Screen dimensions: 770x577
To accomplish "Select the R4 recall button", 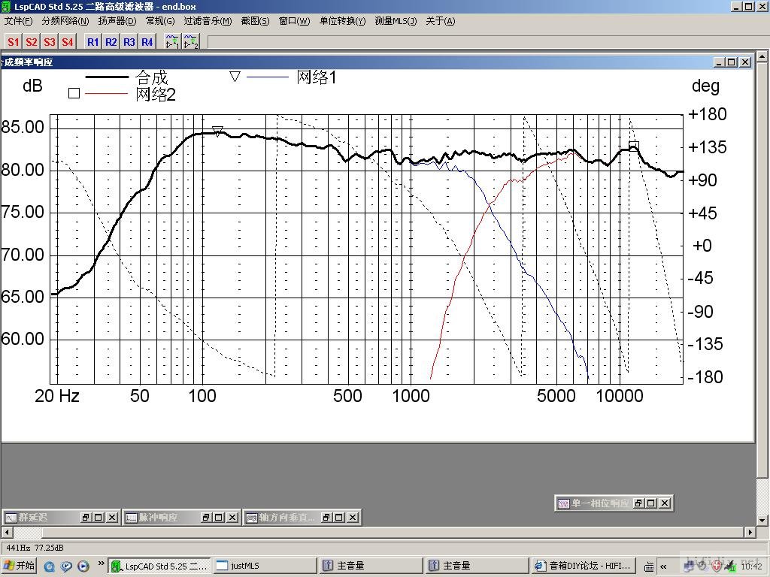I will (147, 42).
